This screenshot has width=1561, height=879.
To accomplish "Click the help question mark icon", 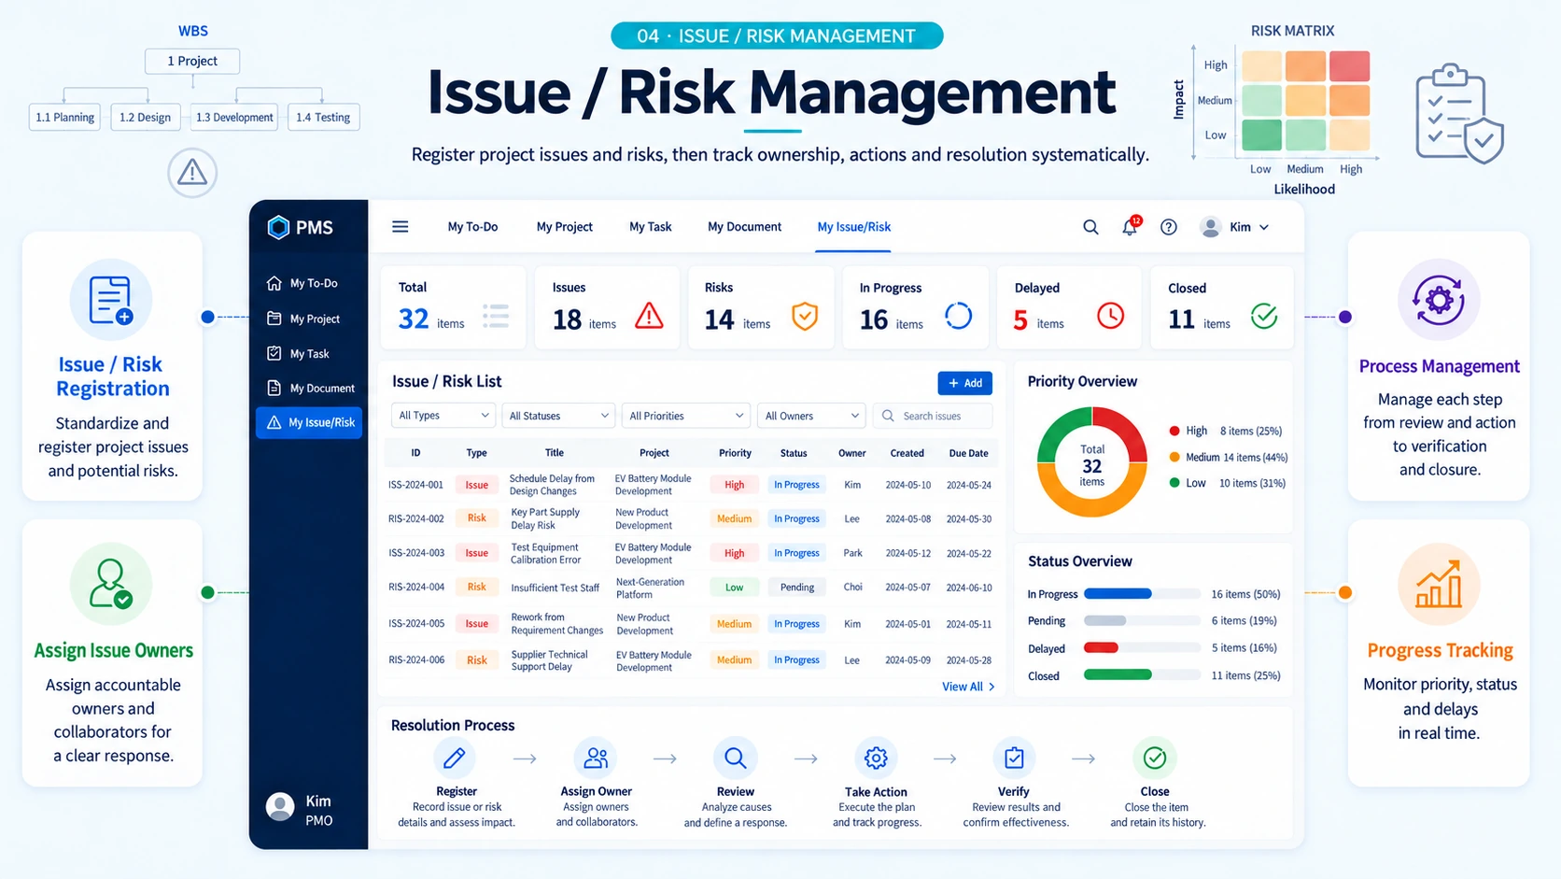I will coord(1169,227).
